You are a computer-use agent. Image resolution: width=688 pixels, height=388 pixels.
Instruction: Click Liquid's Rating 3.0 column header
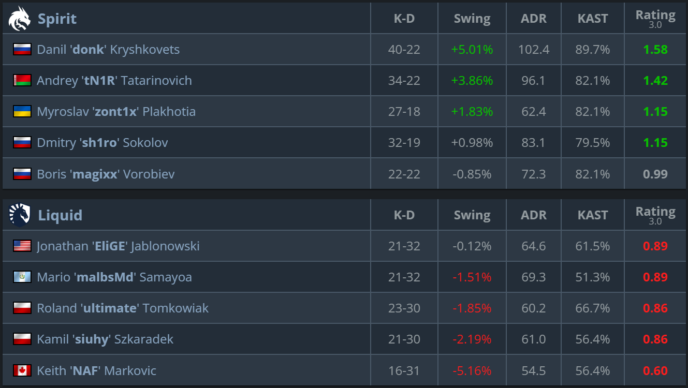[655, 215]
